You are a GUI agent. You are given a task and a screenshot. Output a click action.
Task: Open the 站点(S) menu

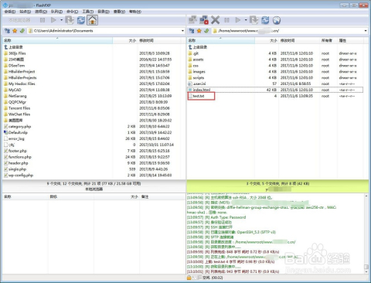coord(26,12)
